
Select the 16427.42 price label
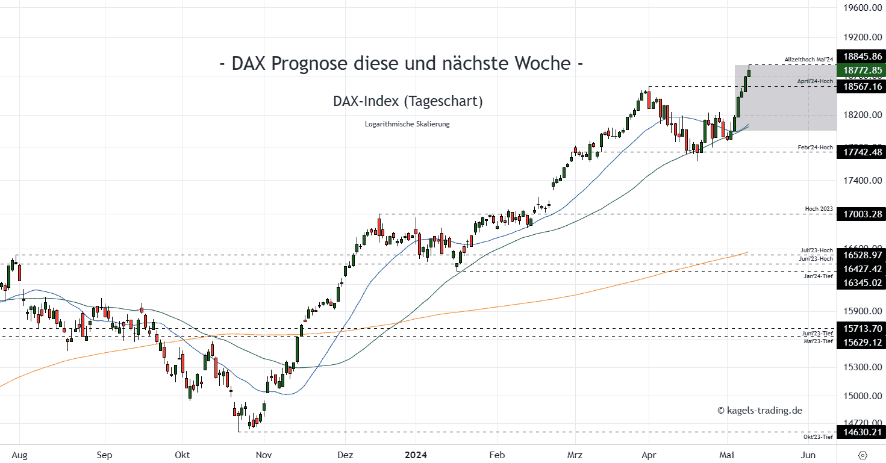pyautogui.click(x=861, y=269)
